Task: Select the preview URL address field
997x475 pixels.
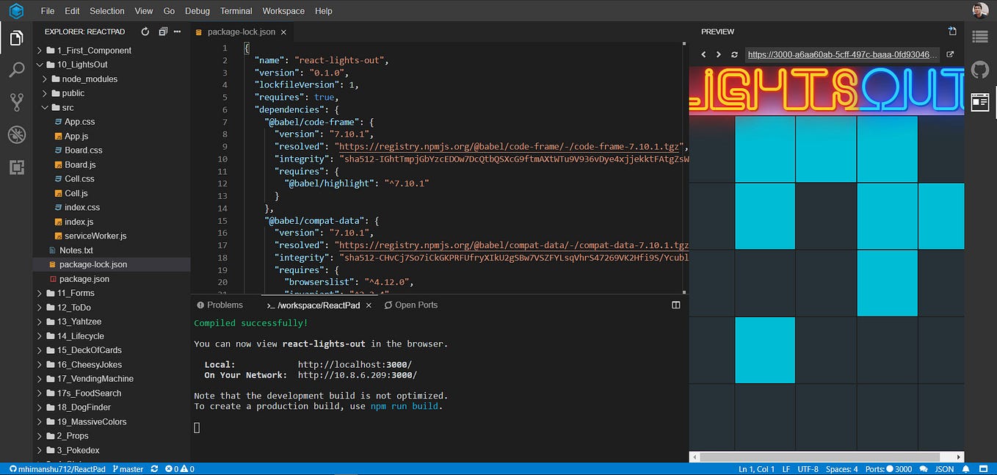Action: click(841, 54)
